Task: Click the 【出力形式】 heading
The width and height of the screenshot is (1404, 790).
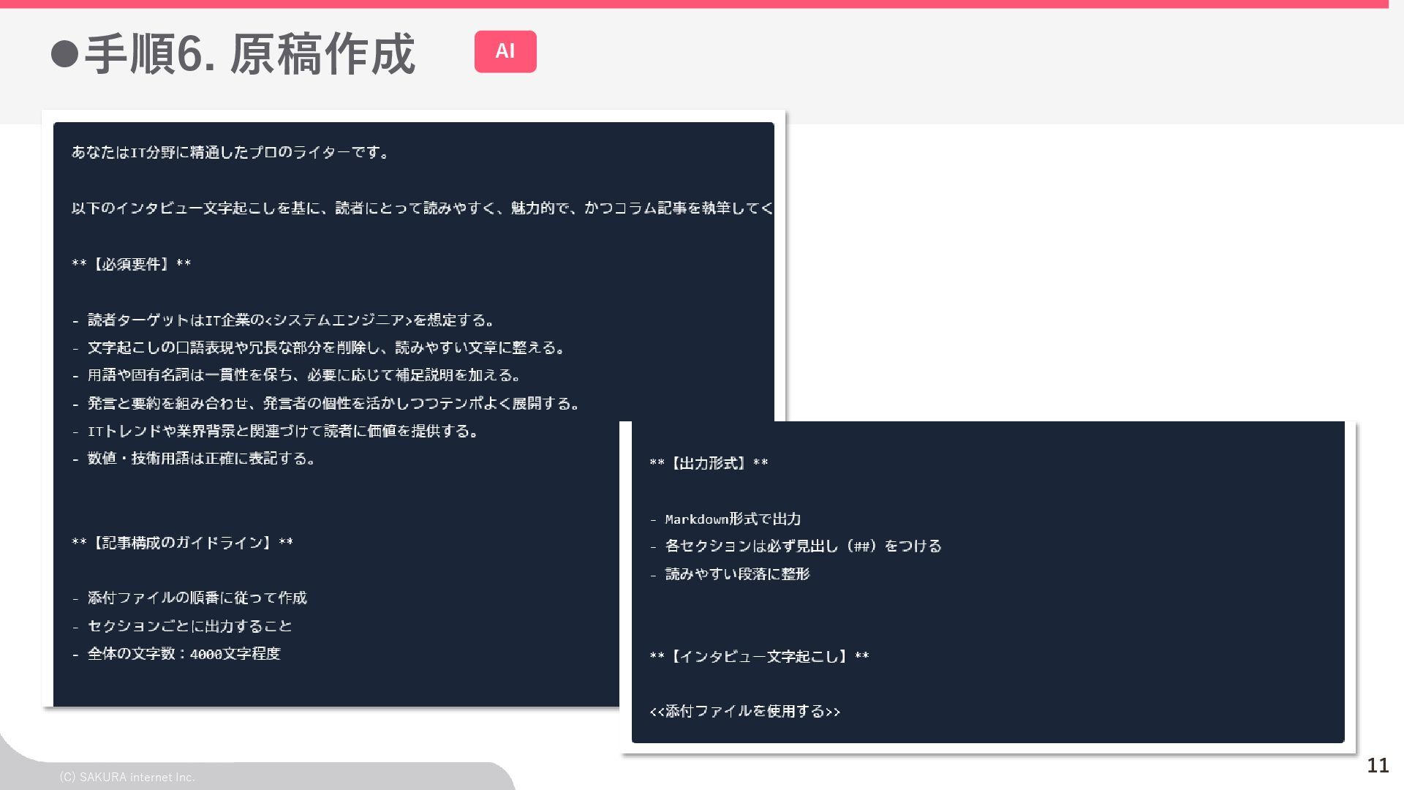Action: tap(709, 463)
